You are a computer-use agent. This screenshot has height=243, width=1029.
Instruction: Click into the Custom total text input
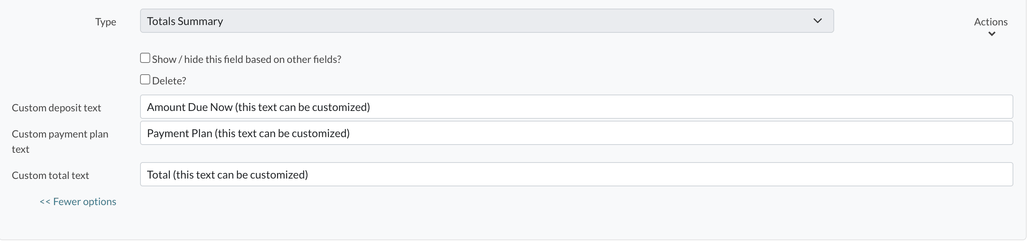(576, 175)
